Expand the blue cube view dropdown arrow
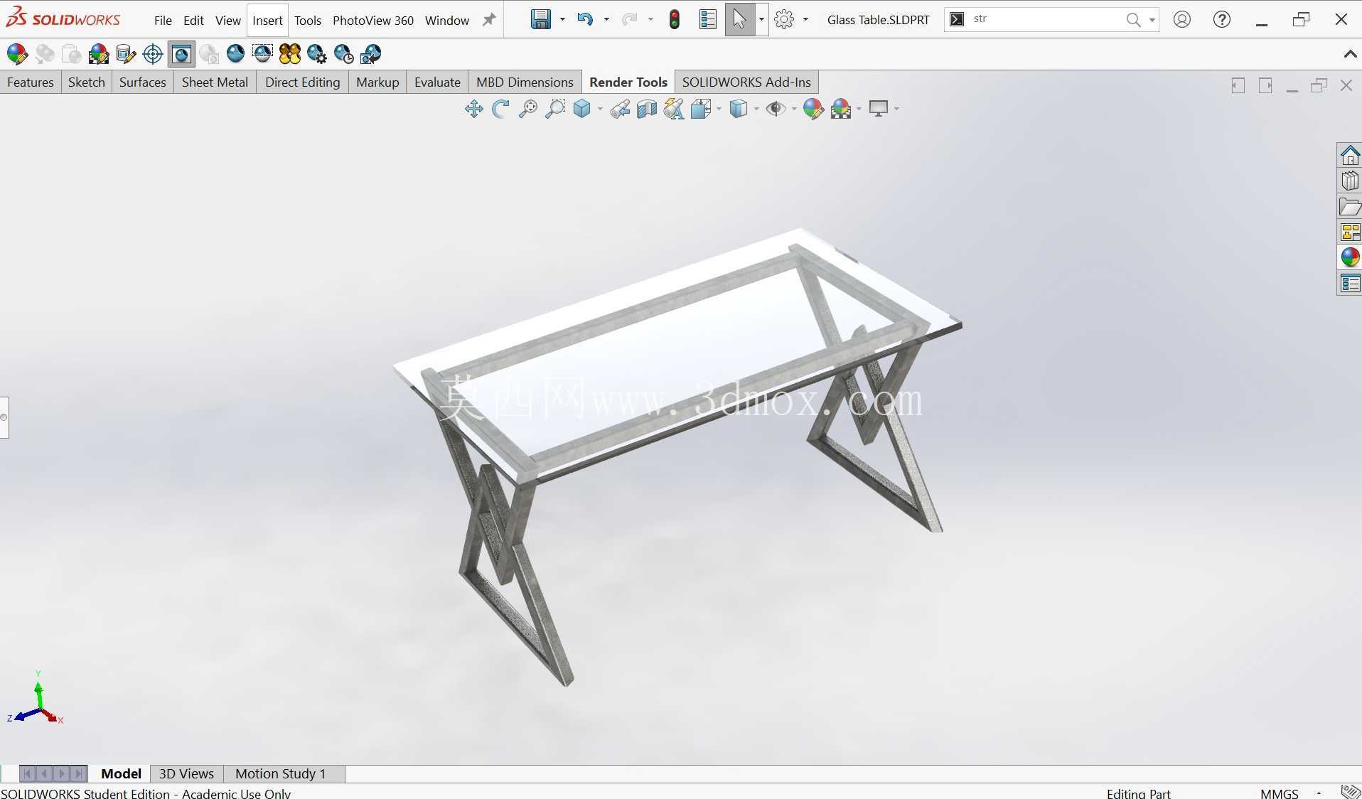The image size is (1362, 799). click(x=600, y=109)
